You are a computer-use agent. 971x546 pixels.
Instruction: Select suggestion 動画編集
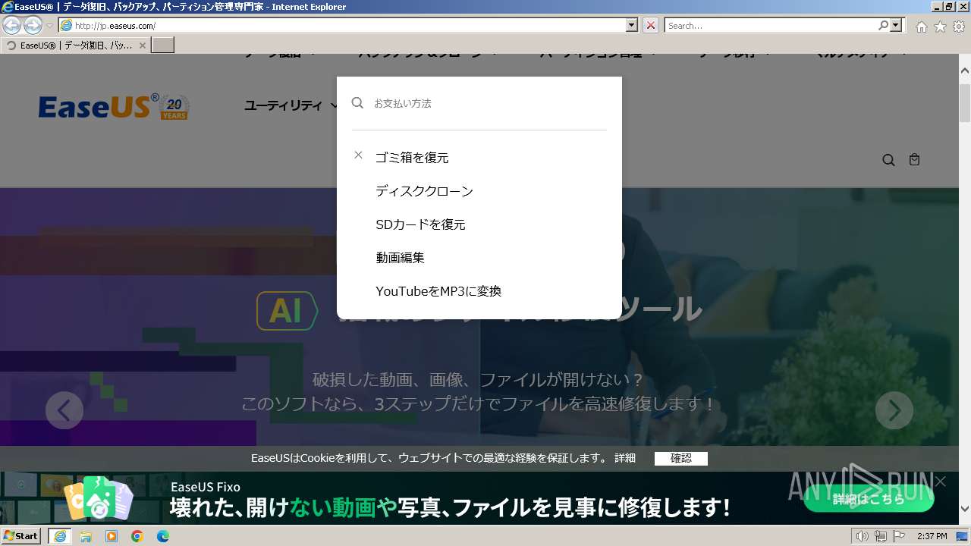point(400,258)
